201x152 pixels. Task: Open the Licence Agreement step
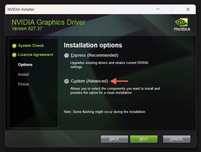point(35,55)
